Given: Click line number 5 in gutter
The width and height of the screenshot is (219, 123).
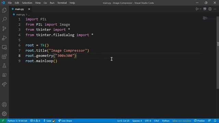Looking at the screenshot, I should tap(20, 40).
